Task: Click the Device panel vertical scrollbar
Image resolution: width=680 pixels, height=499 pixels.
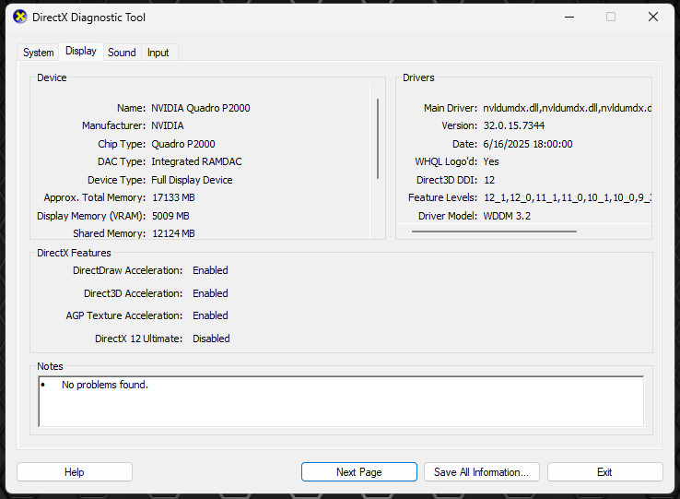Action: [x=378, y=138]
